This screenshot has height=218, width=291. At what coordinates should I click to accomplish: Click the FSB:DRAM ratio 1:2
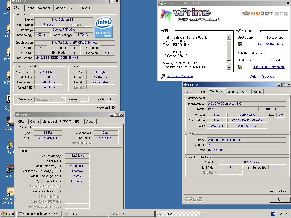click(x=77, y=161)
